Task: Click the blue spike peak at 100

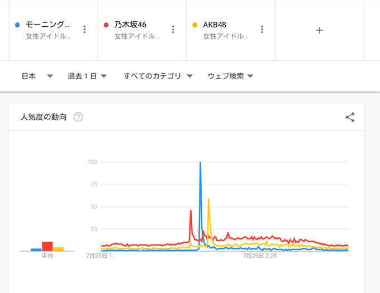Action: coord(200,163)
